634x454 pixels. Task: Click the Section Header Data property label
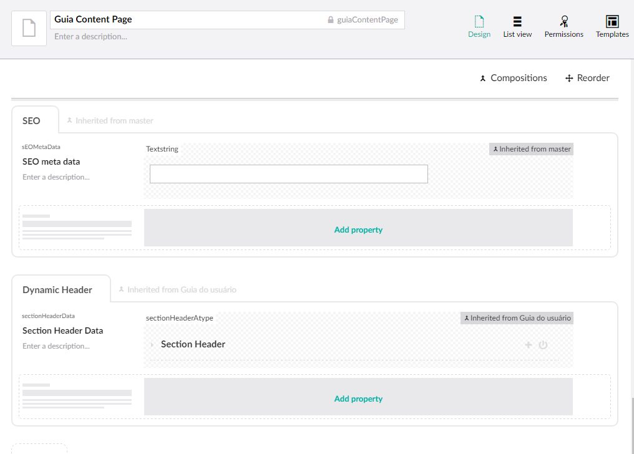(x=62, y=331)
